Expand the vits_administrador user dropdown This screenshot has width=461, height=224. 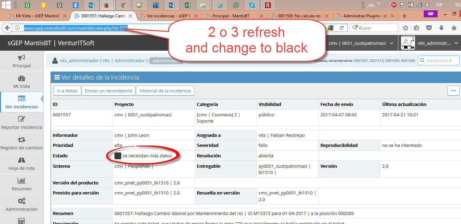point(430,43)
